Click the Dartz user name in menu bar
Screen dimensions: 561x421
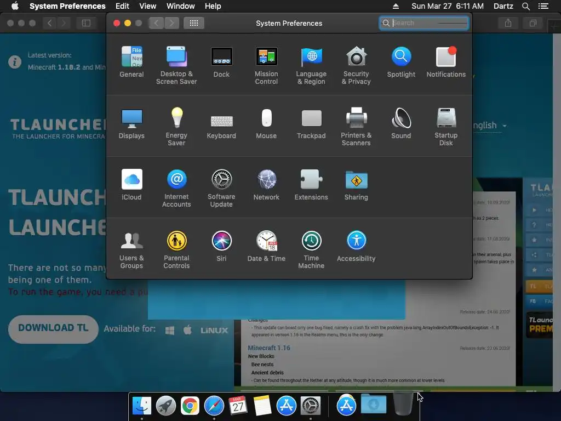pyautogui.click(x=503, y=6)
